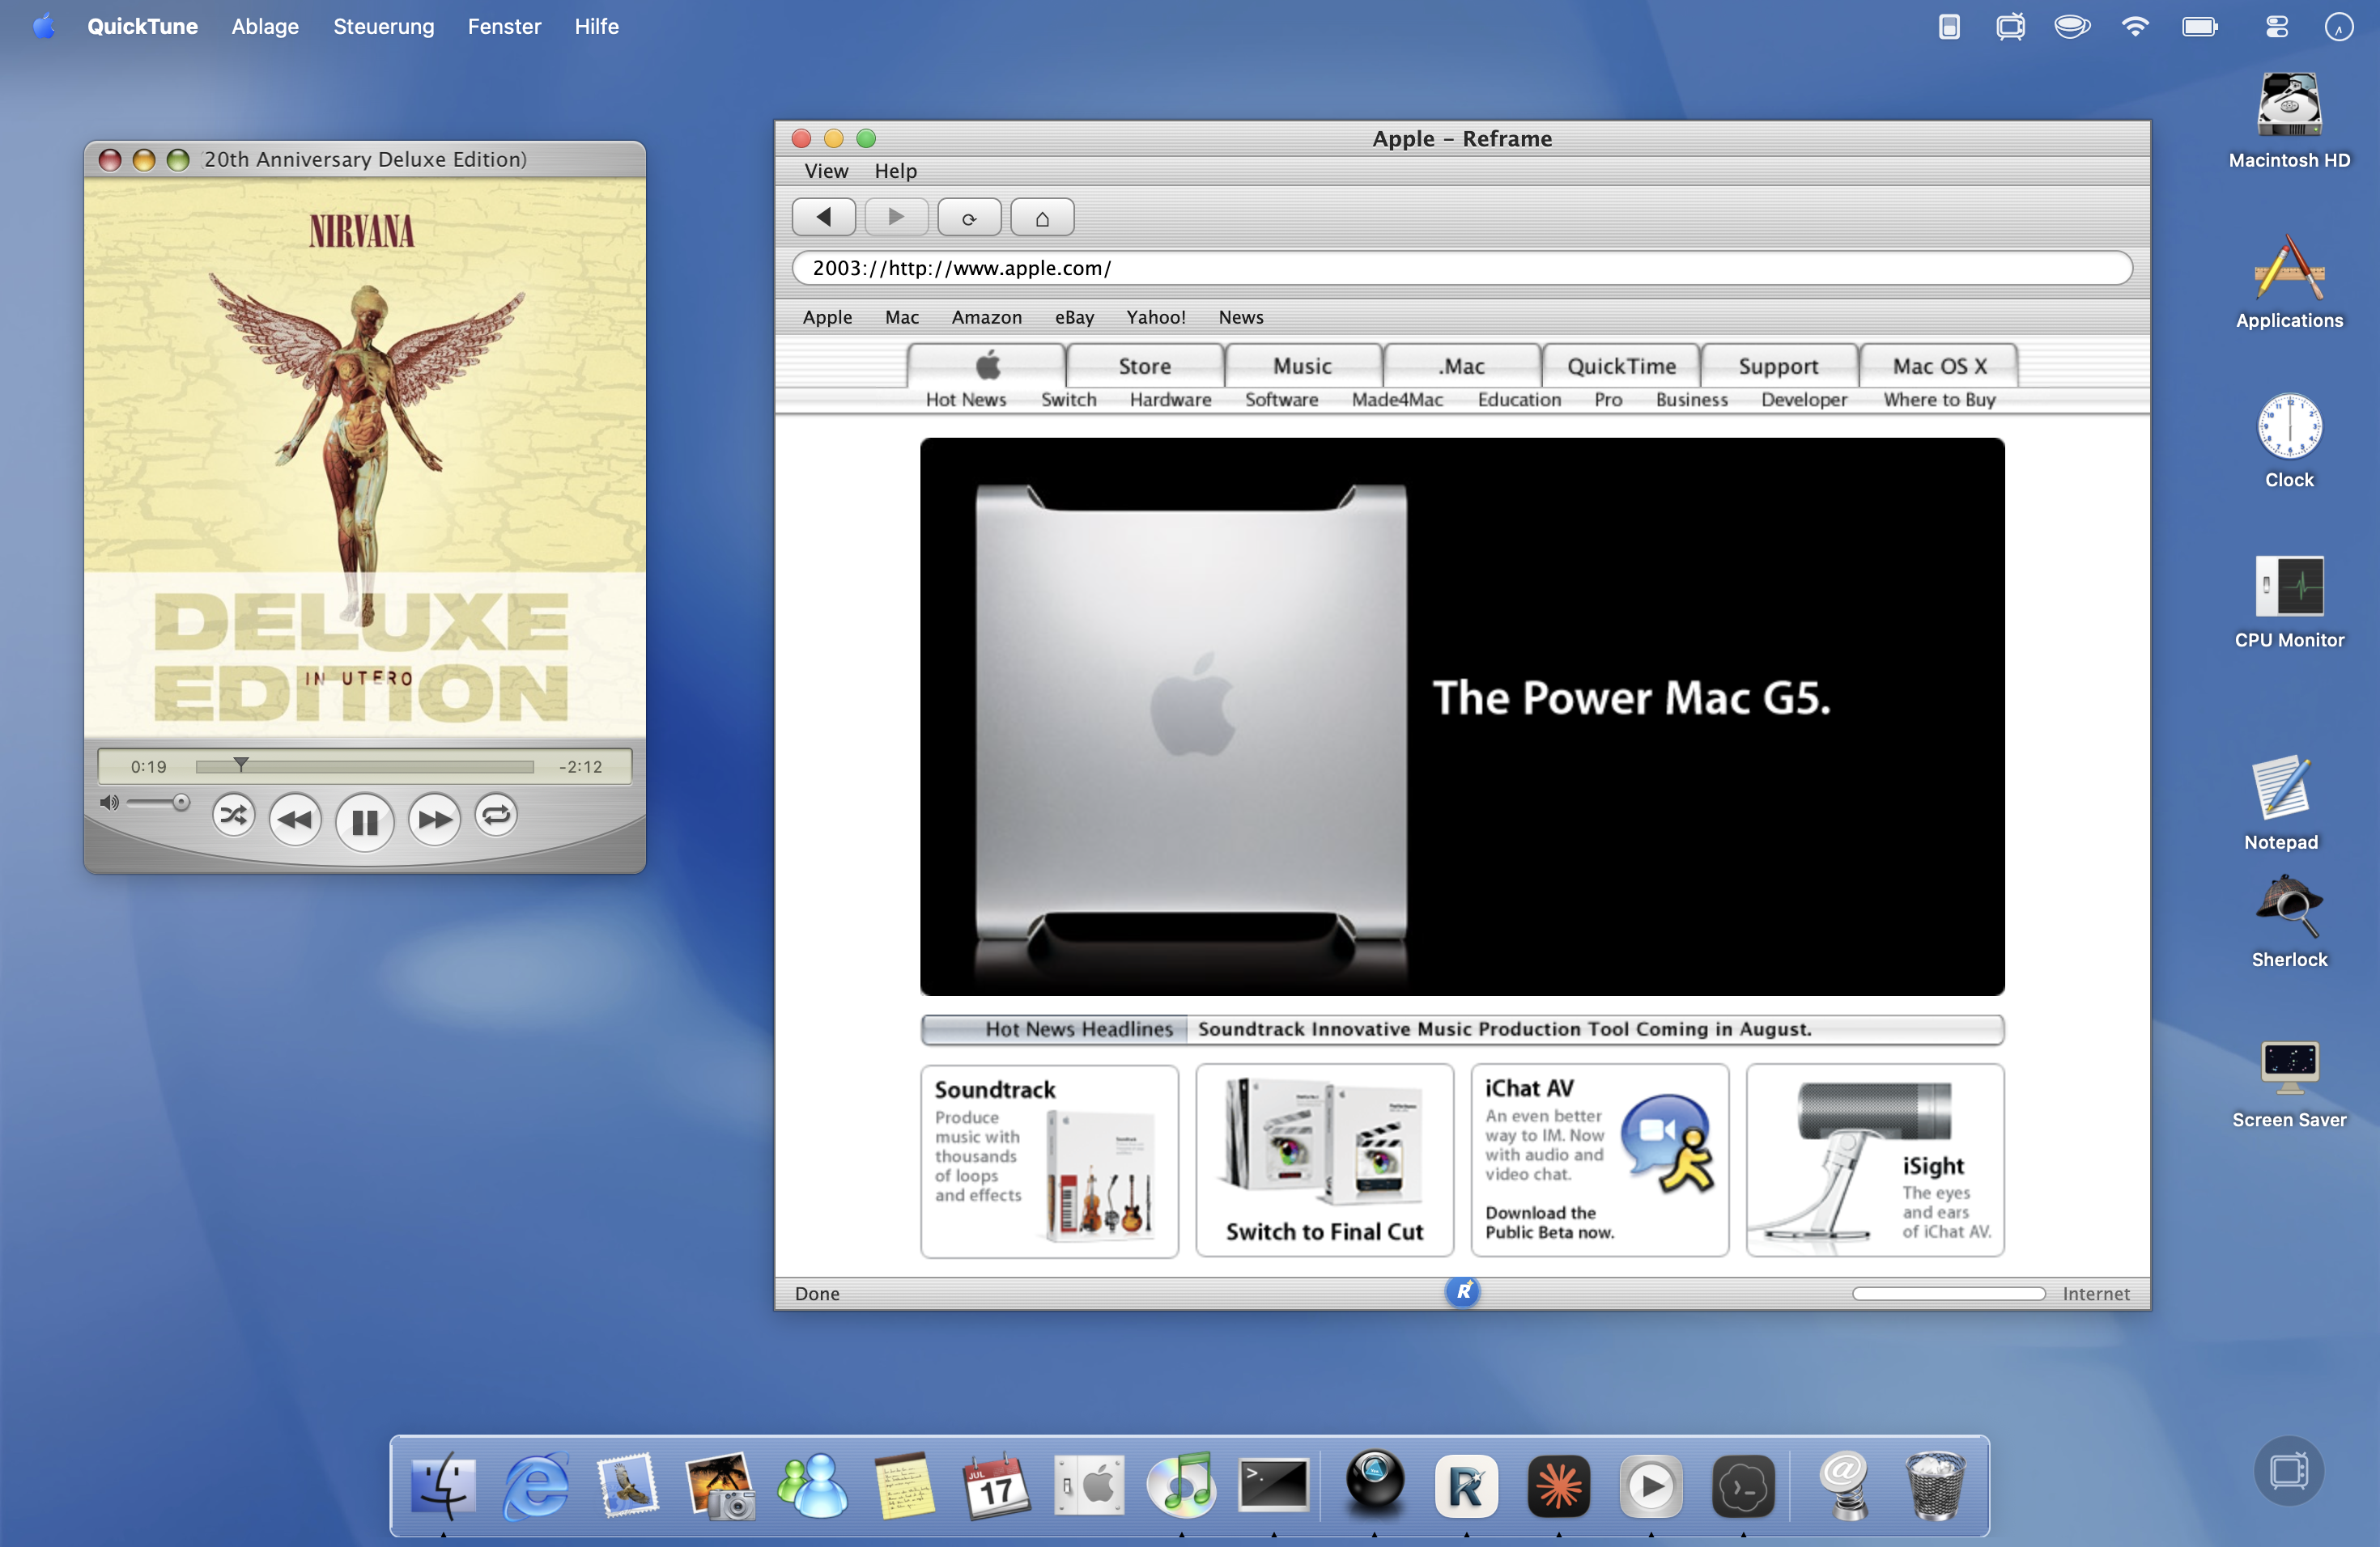Open Terminal from the dock
2380x1547 pixels.
tap(1273, 1485)
